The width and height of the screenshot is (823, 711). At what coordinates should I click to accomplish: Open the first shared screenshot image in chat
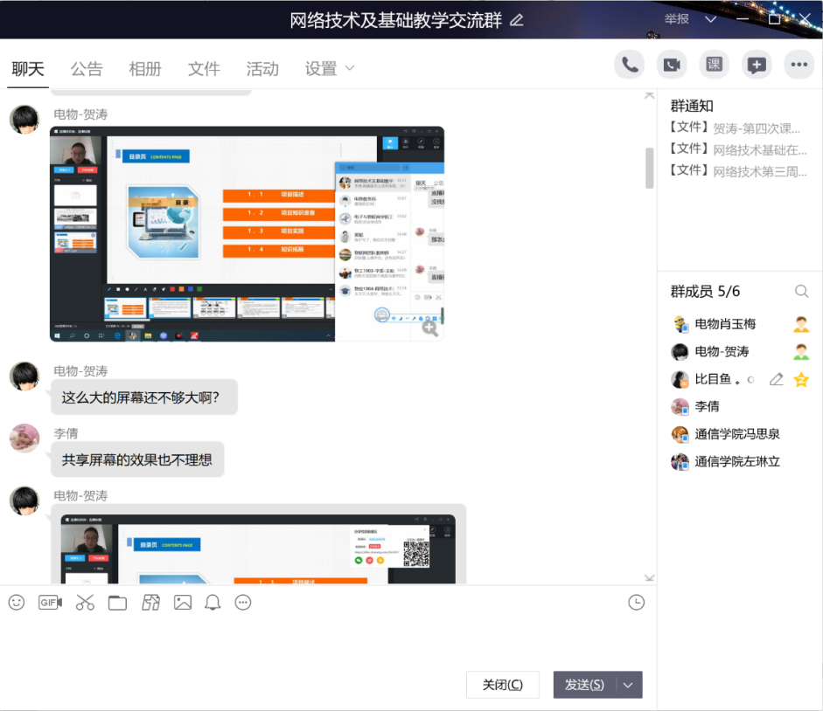point(247,233)
